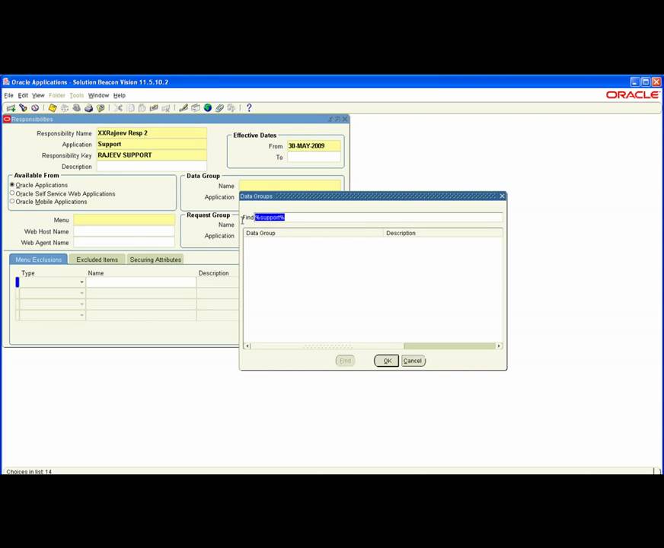Click the Translations globe icon
Viewport: 664px width, 548px height.
click(207, 108)
